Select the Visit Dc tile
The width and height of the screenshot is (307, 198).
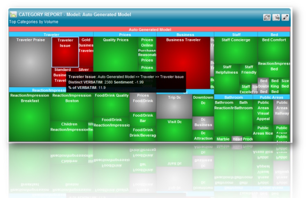click(x=174, y=130)
